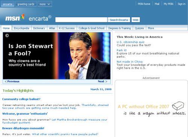
Task: Click the Sign in link
Action: (182, 4)
